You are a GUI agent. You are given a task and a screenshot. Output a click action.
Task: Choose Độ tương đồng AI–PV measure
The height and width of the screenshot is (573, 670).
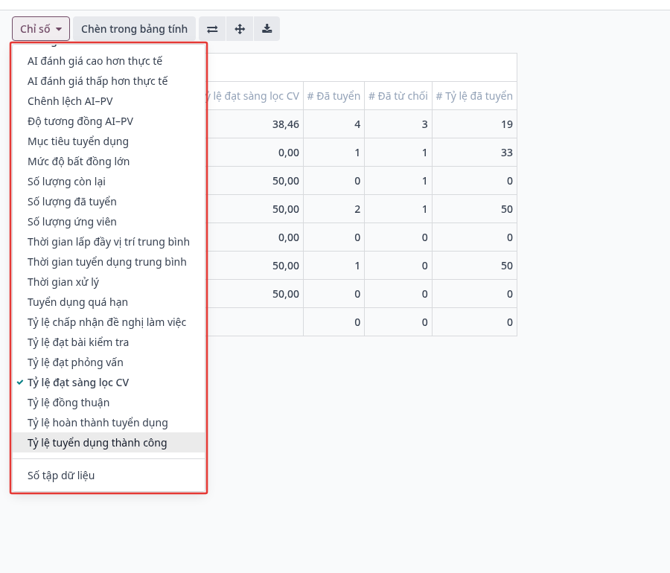109,121
